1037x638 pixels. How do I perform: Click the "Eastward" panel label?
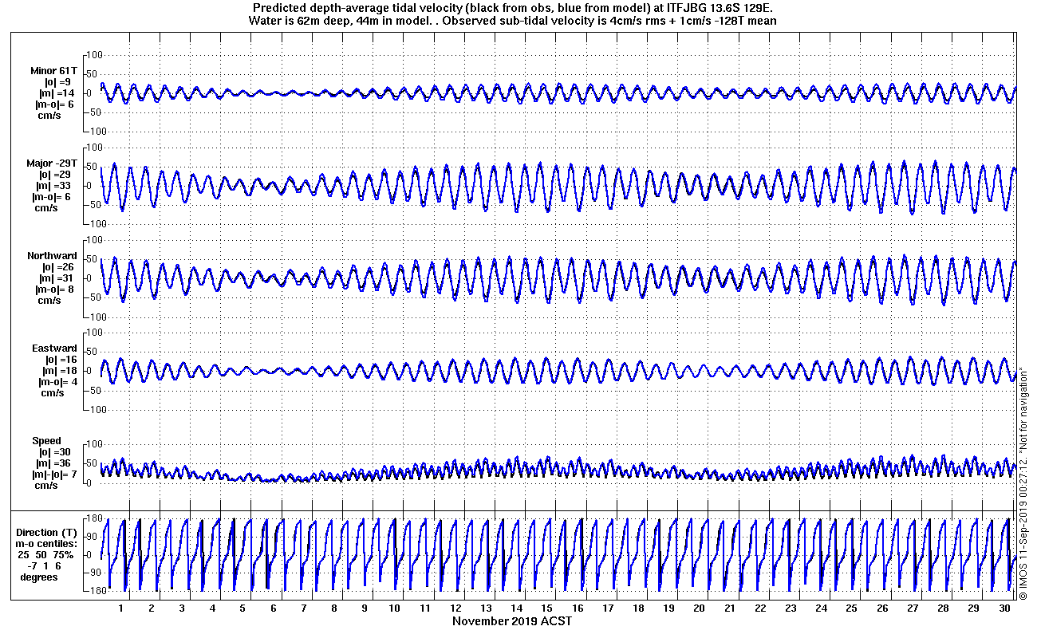pos(54,349)
